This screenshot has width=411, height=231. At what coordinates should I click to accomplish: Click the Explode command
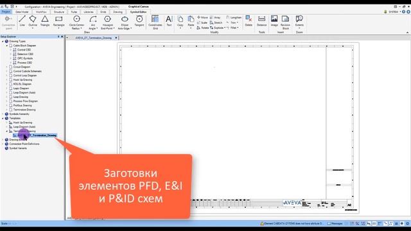point(216,28)
